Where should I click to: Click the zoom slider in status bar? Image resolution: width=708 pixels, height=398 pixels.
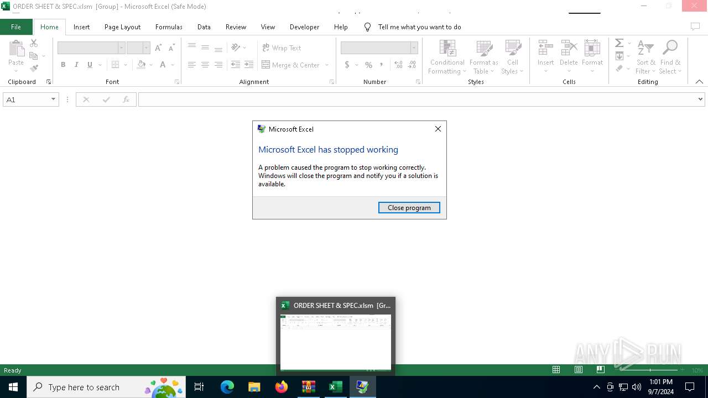[x=650, y=370]
